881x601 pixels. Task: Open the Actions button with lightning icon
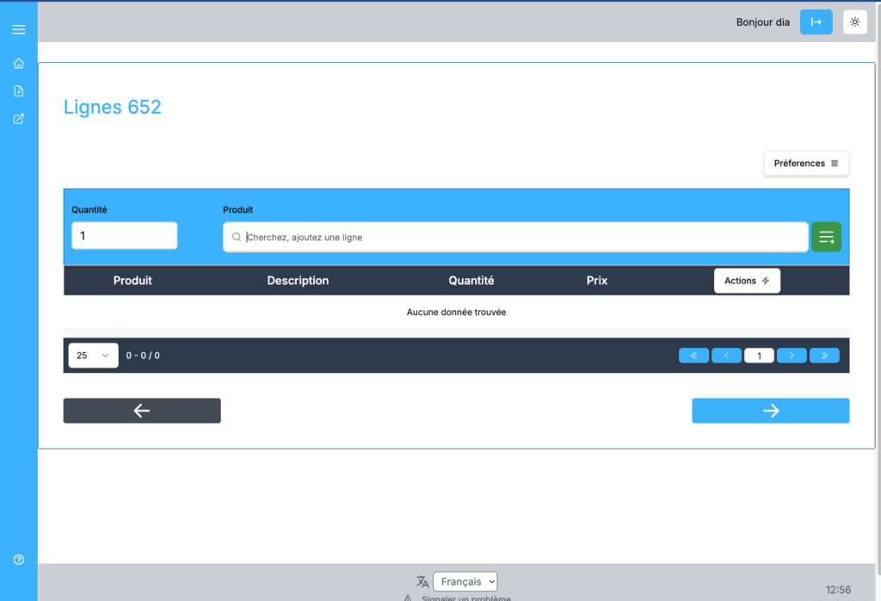747,280
